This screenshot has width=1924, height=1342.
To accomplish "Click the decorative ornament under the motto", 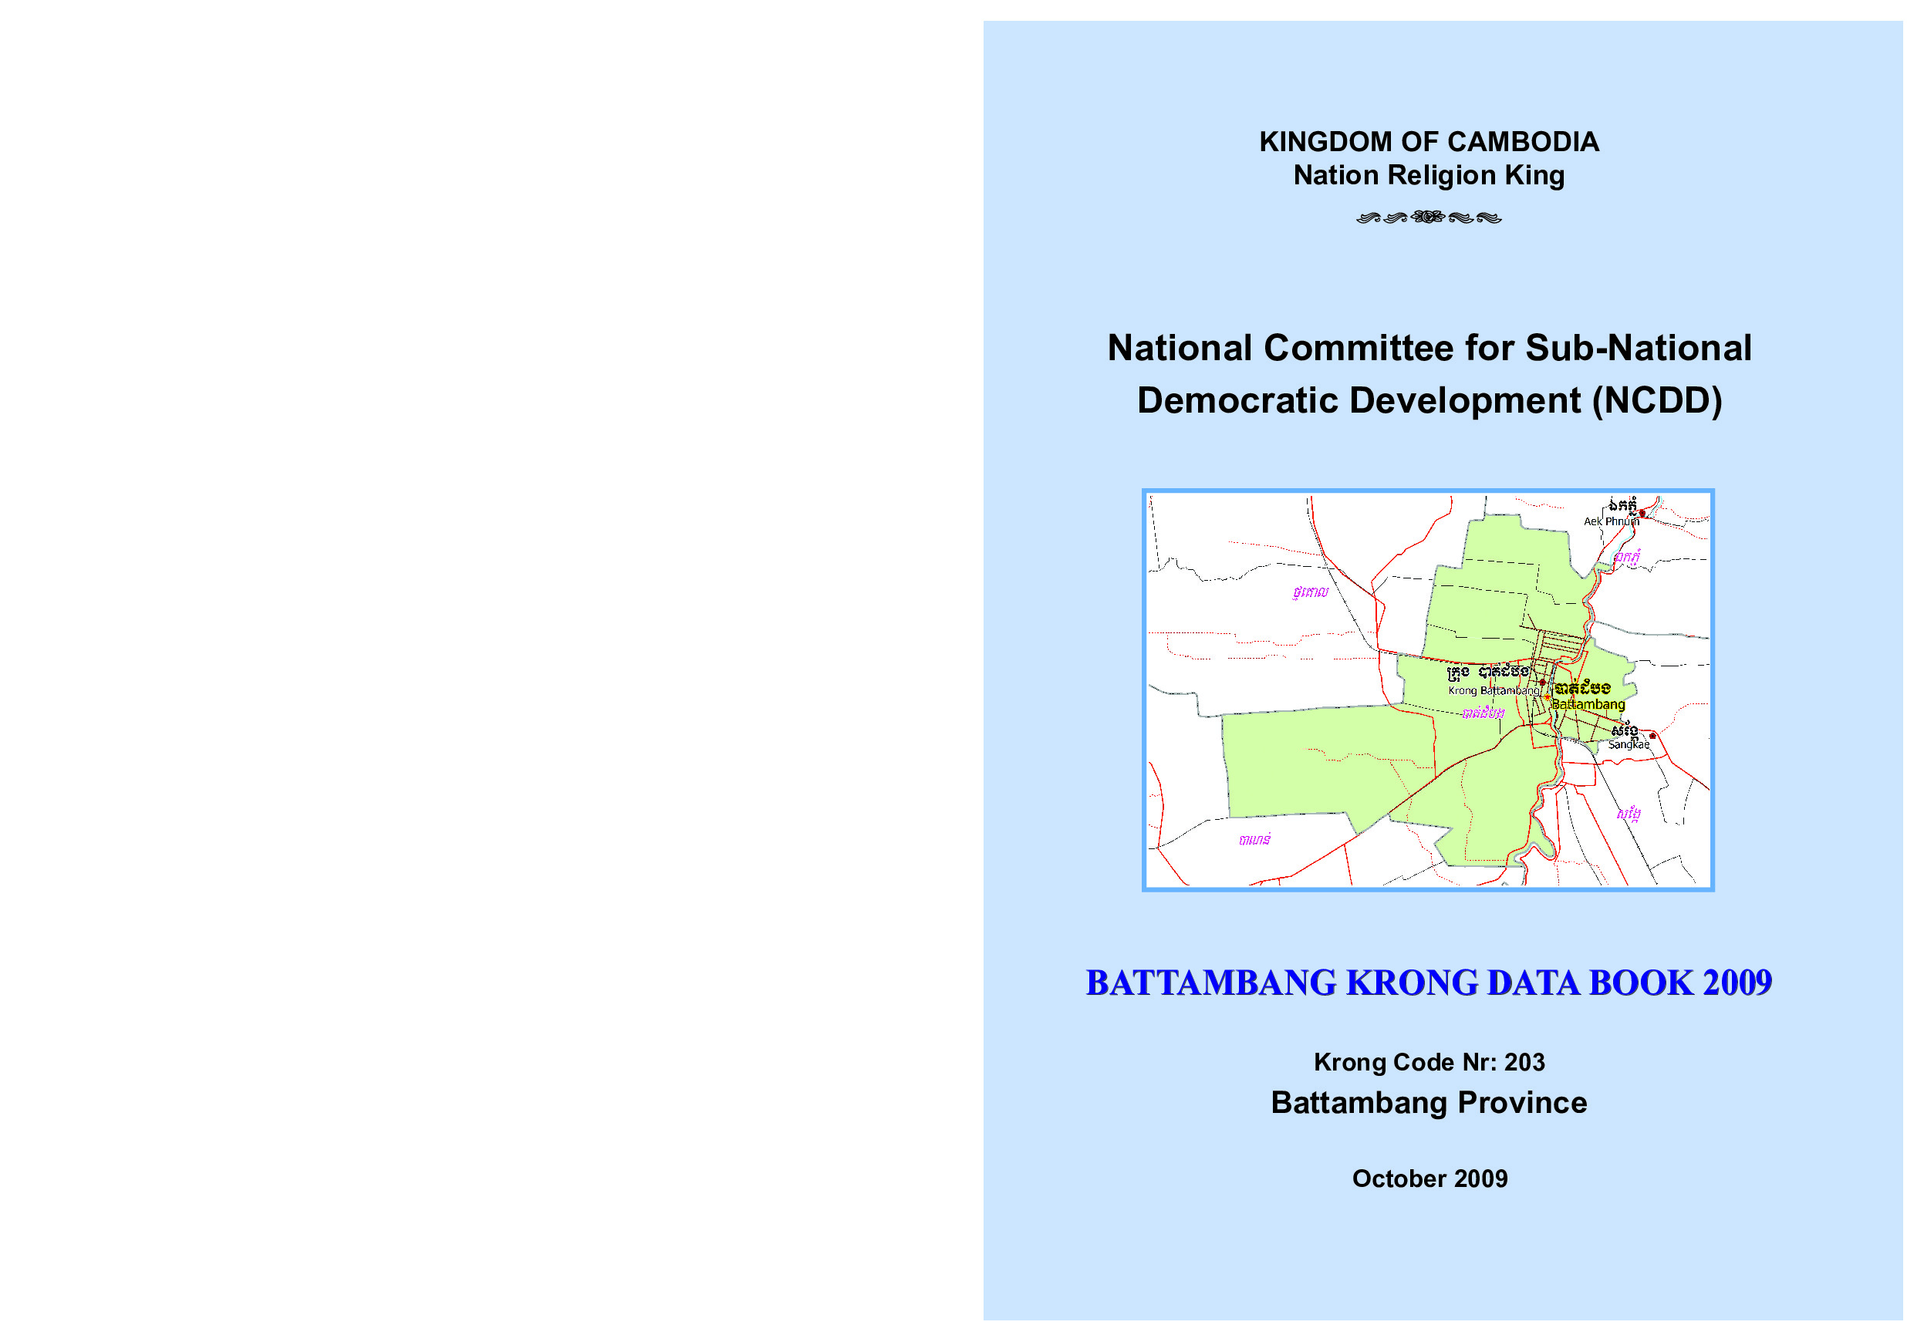I will coord(1429,217).
